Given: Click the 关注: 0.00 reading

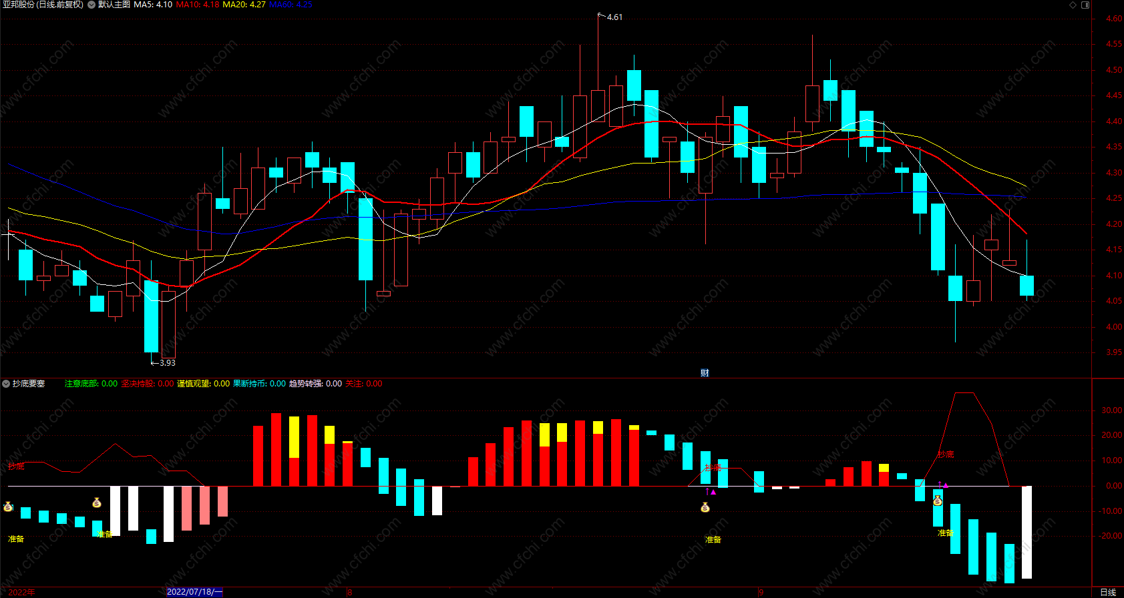Looking at the screenshot, I should (364, 384).
